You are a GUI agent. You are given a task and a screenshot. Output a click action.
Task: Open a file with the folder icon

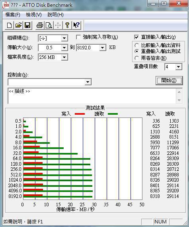[x=18, y=25]
